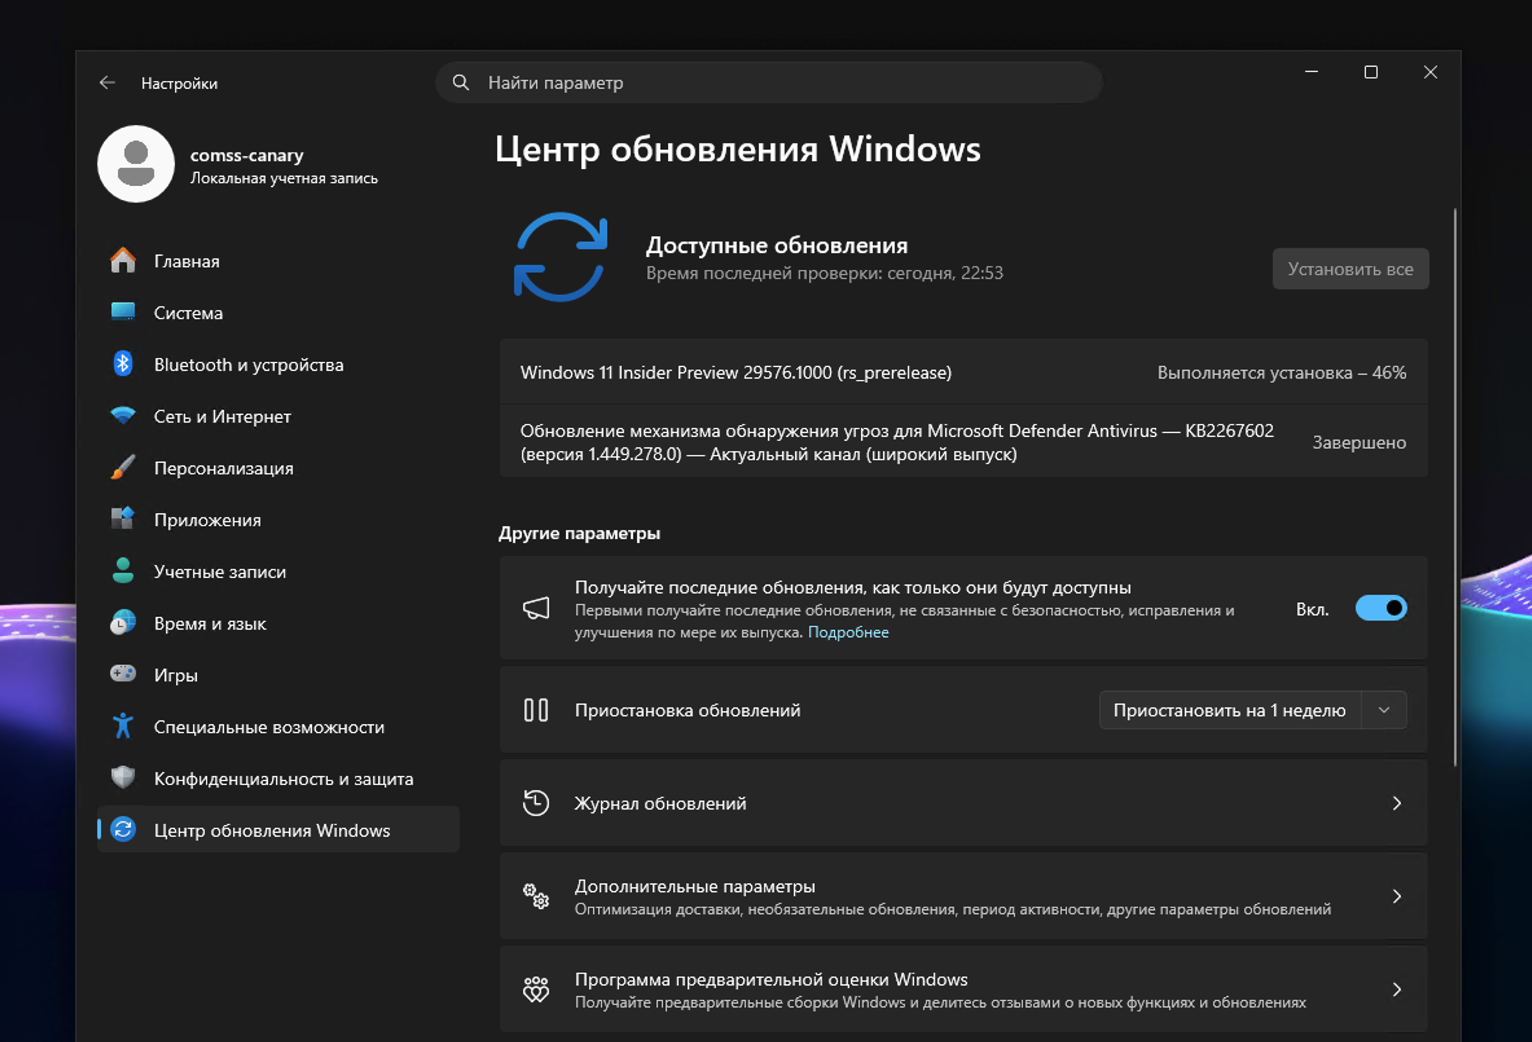The width and height of the screenshot is (1532, 1042).
Task: Click the gears icon for Дополнительные параметры
Action: point(536,896)
